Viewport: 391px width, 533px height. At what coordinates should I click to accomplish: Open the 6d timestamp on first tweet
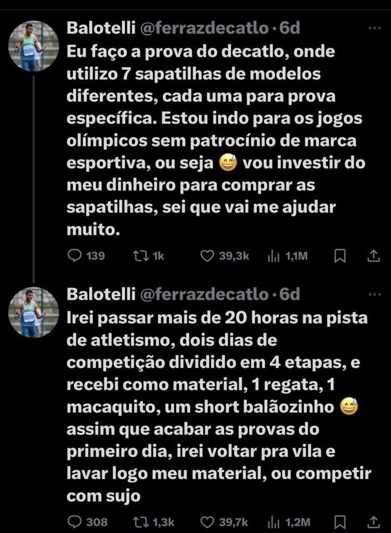[290, 29]
